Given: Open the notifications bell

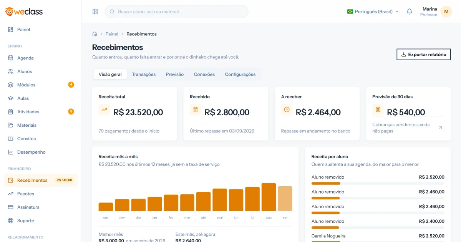Looking at the screenshot, I should pyautogui.click(x=410, y=12).
